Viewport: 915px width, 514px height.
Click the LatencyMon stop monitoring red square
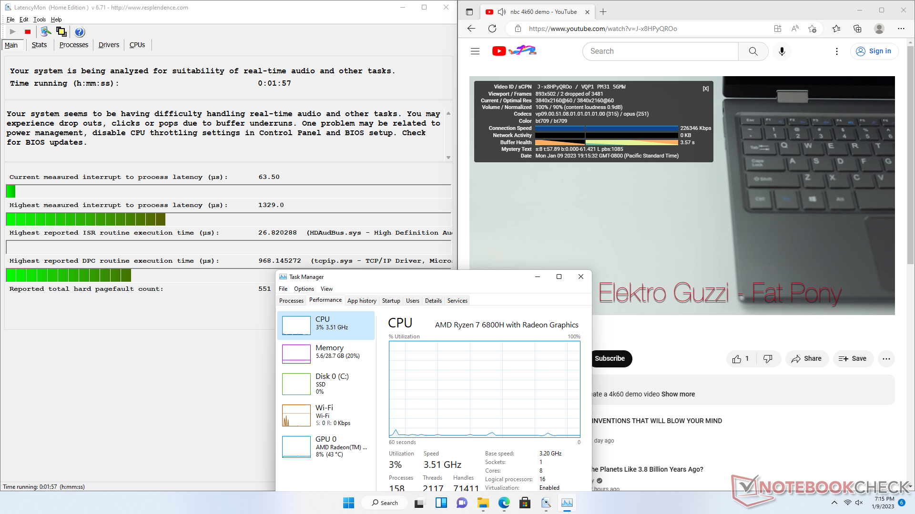tap(28, 32)
